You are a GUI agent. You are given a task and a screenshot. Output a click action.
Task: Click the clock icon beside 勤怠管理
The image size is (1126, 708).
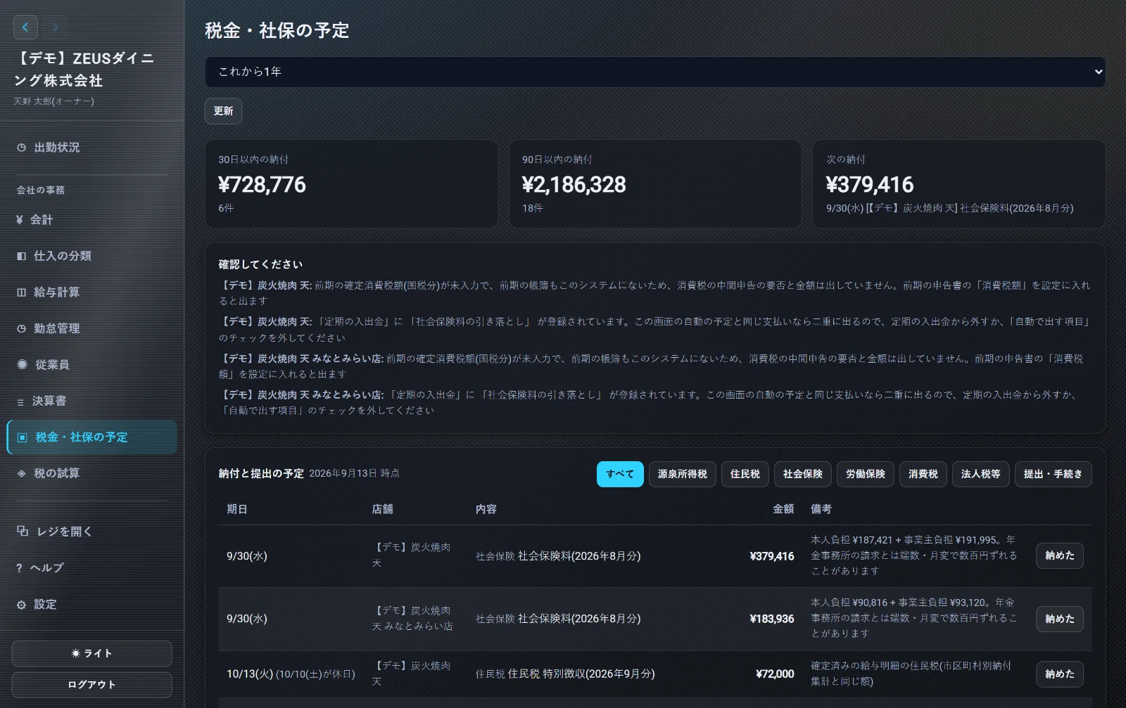pyautogui.click(x=21, y=328)
